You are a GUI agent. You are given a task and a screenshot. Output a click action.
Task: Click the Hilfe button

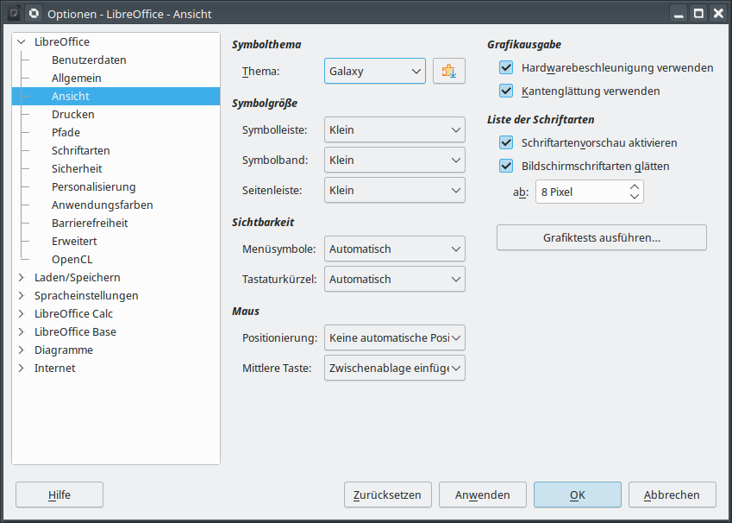[x=59, y=495]
